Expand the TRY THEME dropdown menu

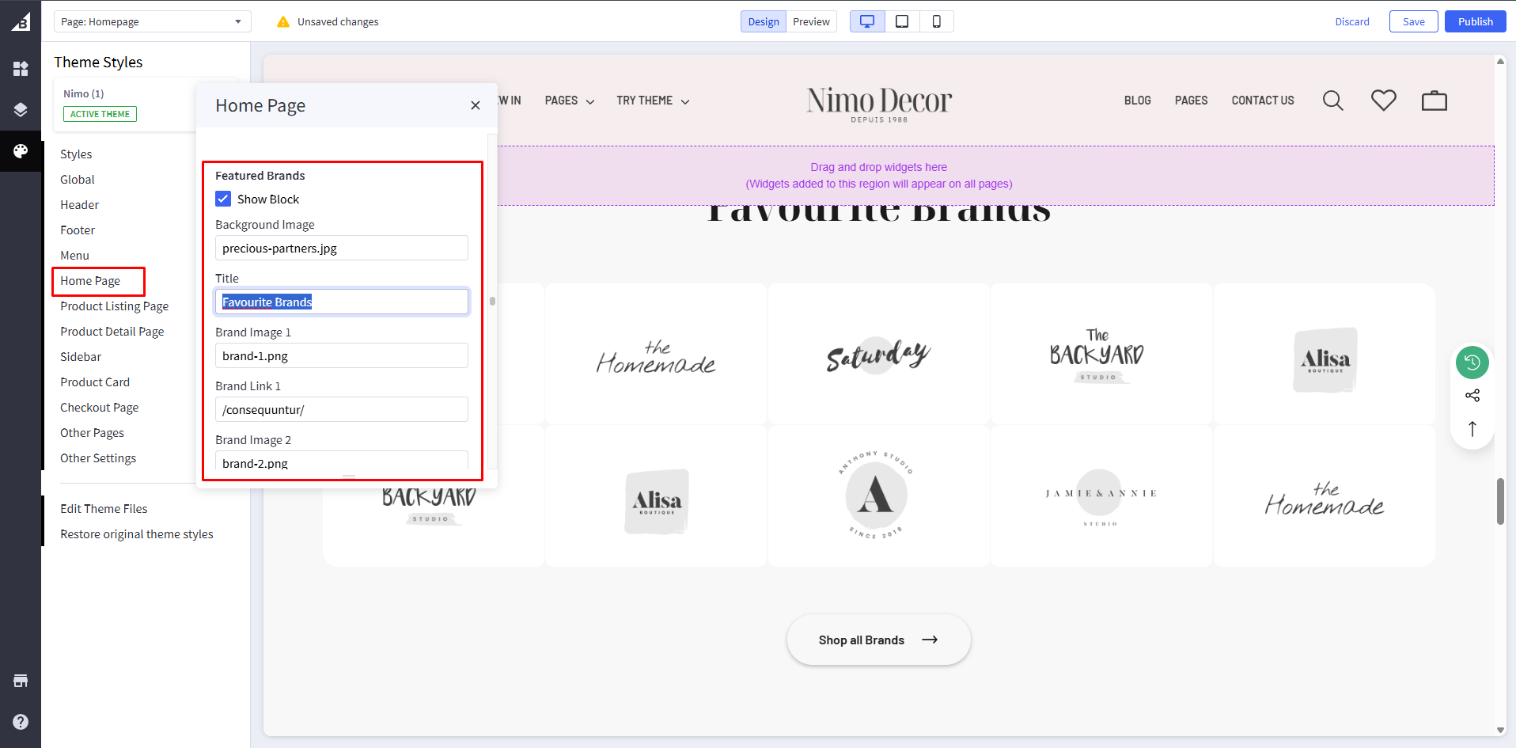click(x=653, y=101)
